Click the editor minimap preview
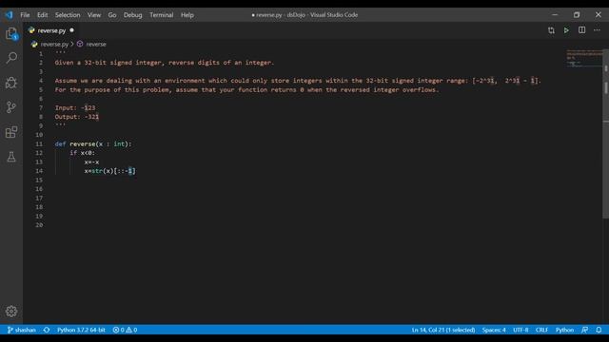 click(583, 58)
